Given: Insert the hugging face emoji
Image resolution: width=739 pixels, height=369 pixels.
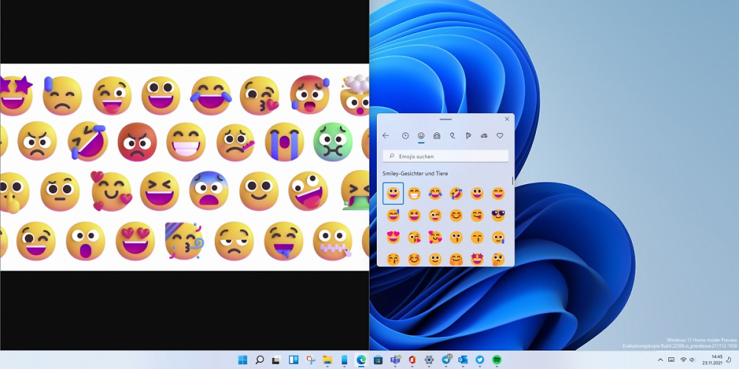Looking at the screenshot, I should 456,259.
